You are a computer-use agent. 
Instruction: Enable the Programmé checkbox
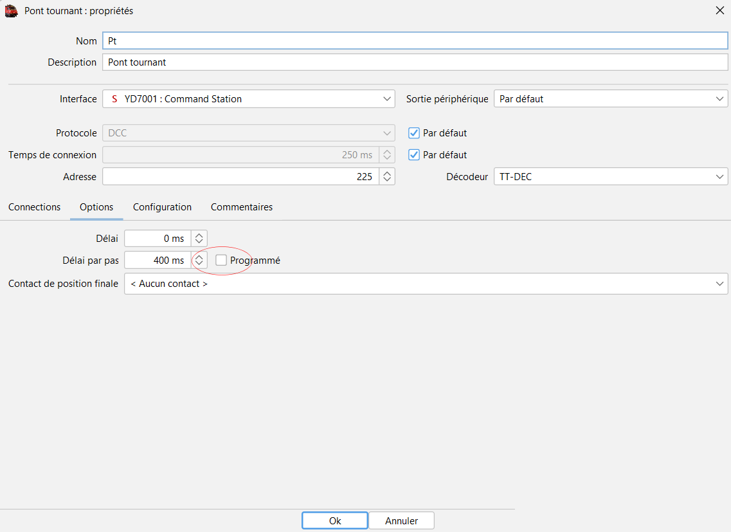[221, 261]
